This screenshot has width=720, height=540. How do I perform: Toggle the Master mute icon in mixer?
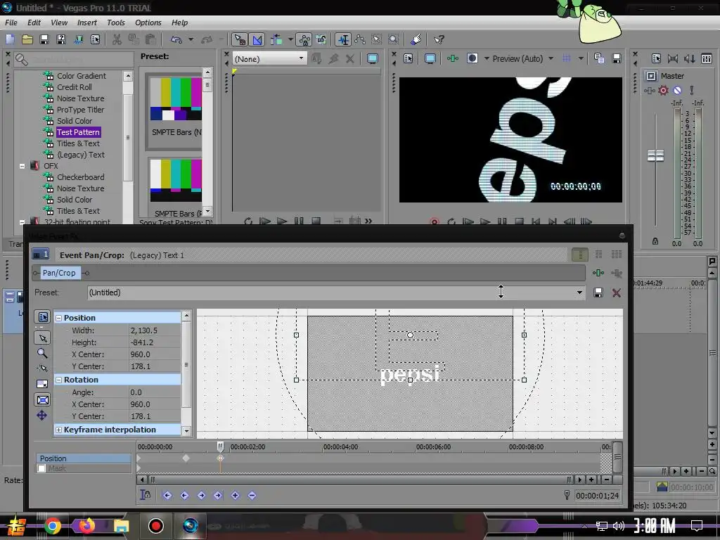click(x=677, y=91)
